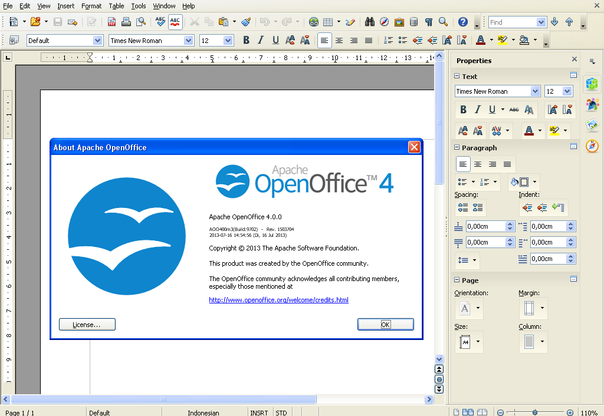Open the Apply Style Default dropdown
Screen dimensions: 604x416
(97, 41)
